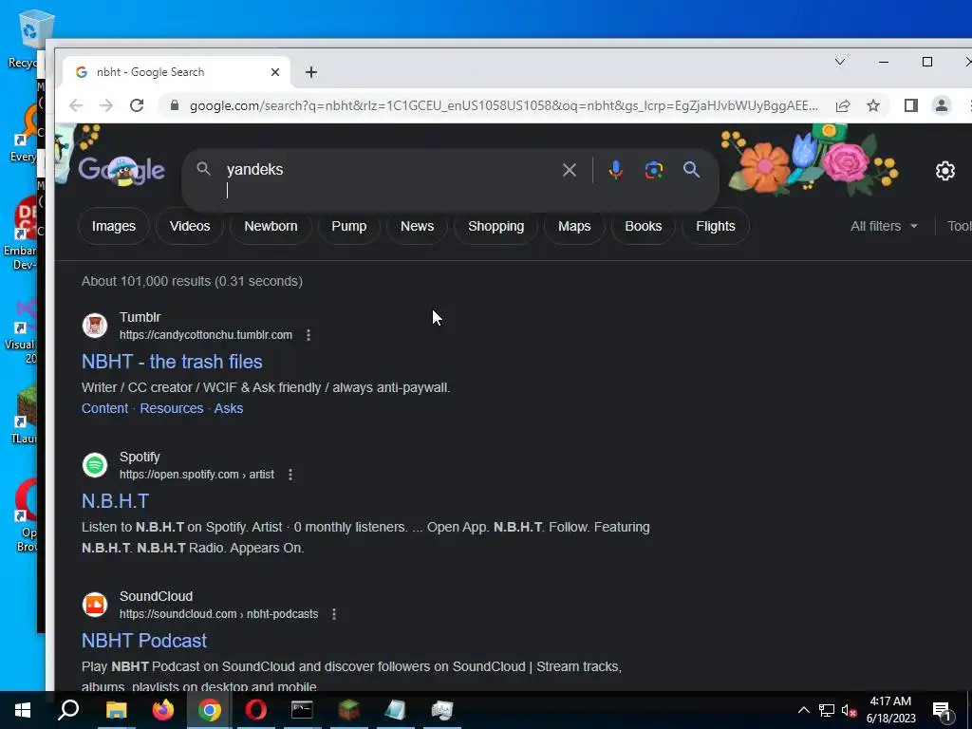This screenshot has width=972, height=729.
Task: Click the address bar URL
Action: 503,105
